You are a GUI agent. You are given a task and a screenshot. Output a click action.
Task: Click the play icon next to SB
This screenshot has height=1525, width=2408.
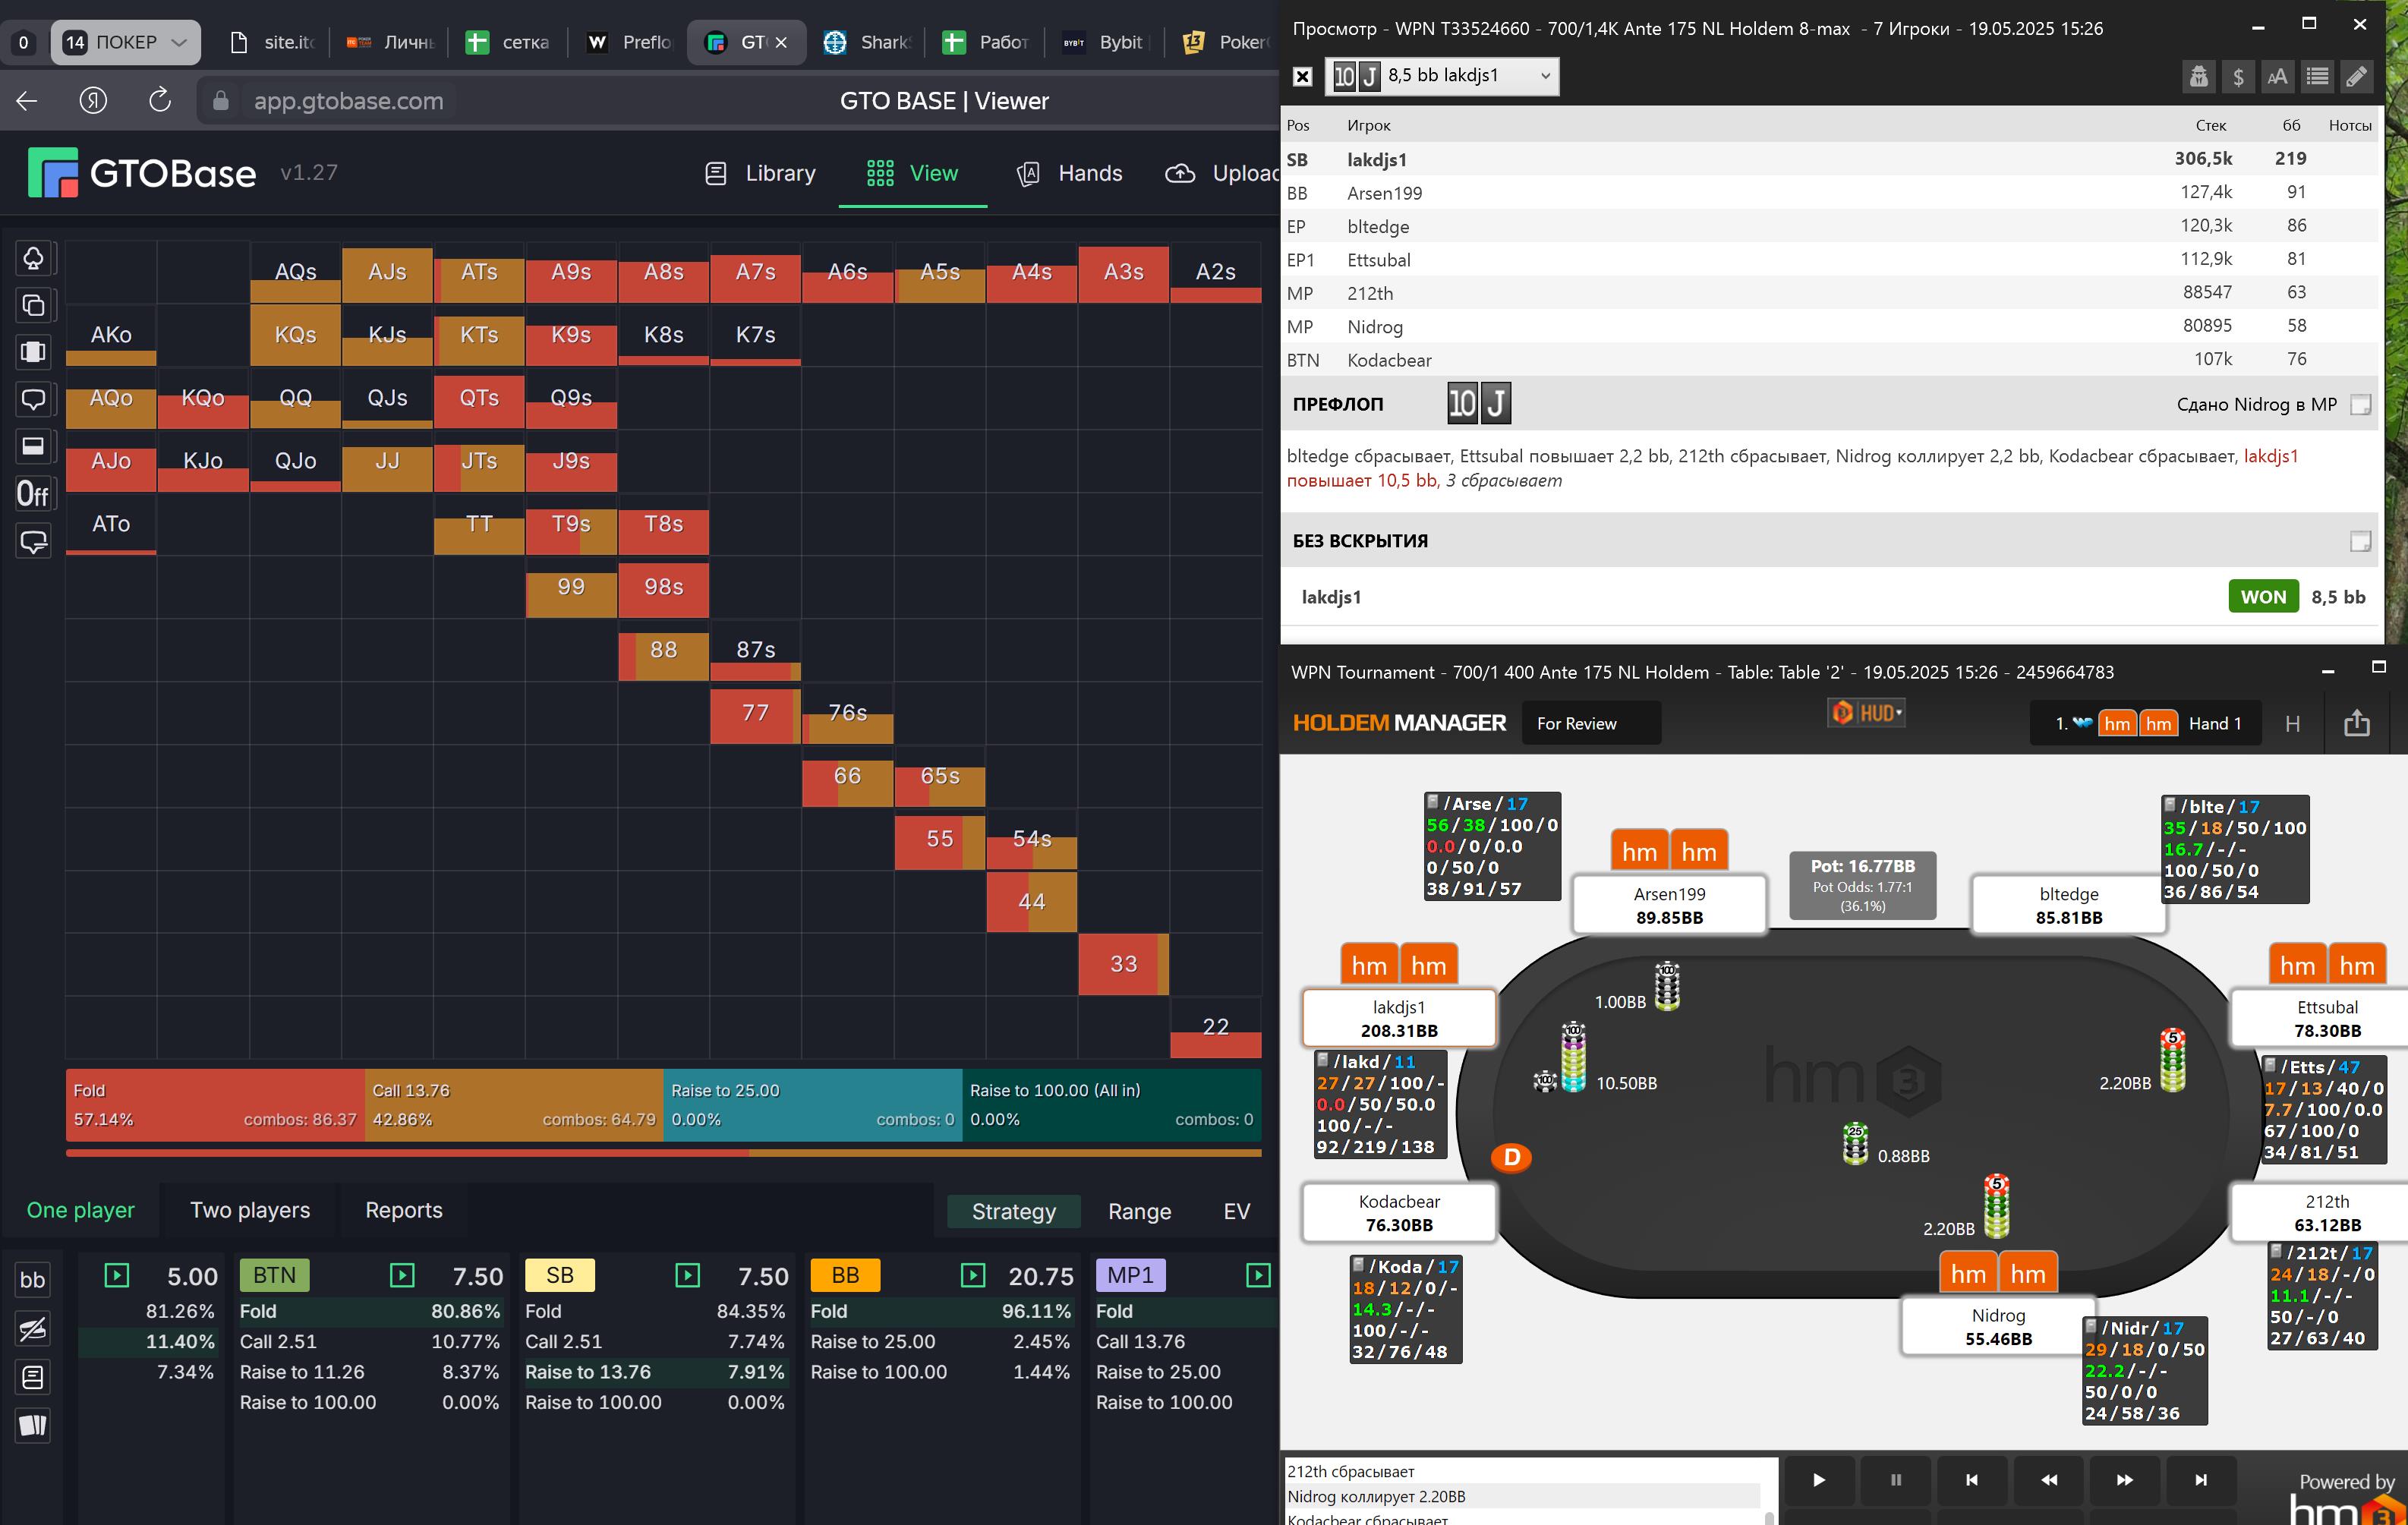point(688,1275)
